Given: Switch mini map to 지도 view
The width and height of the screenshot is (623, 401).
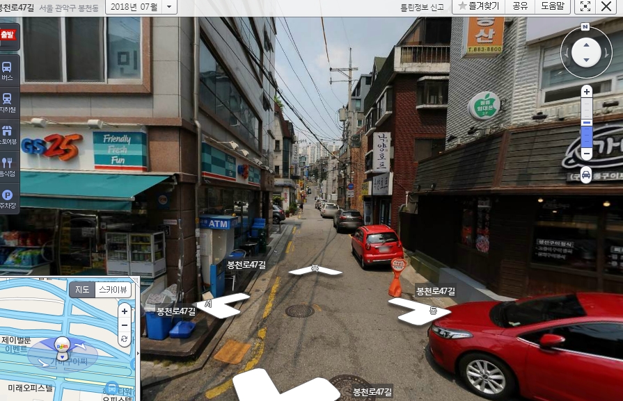Looking at the screenshot, I should 81,289.
